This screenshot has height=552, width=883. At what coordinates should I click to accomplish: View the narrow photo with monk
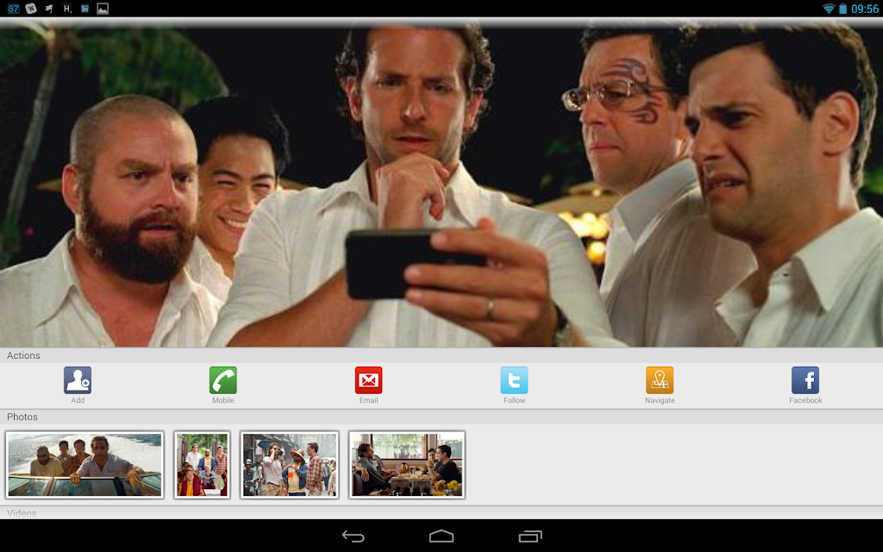point(202,465)
